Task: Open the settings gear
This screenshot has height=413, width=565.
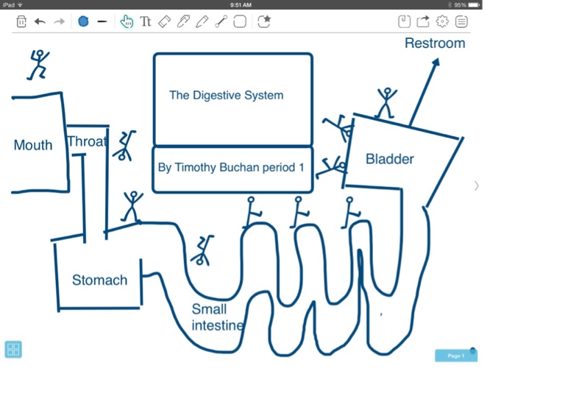Action: coord(442,21)
